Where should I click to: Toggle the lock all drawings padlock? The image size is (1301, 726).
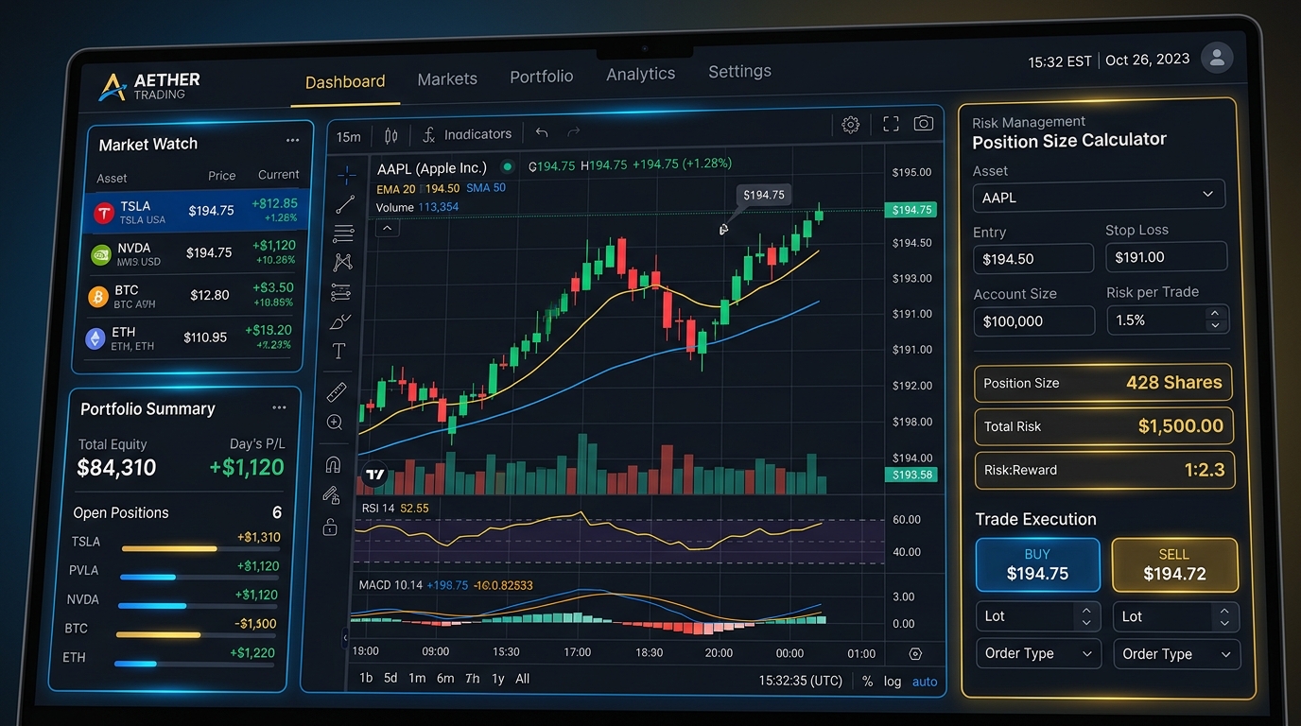point(330,527)
